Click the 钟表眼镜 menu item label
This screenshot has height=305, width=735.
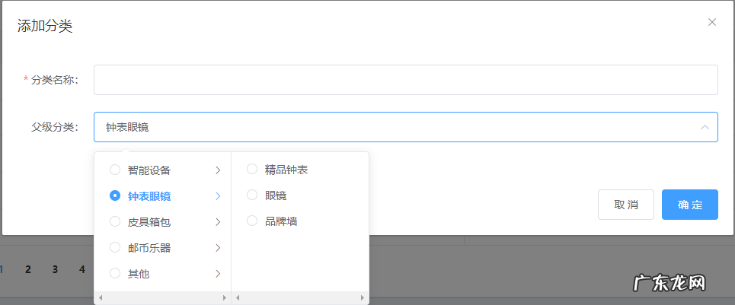149,196
